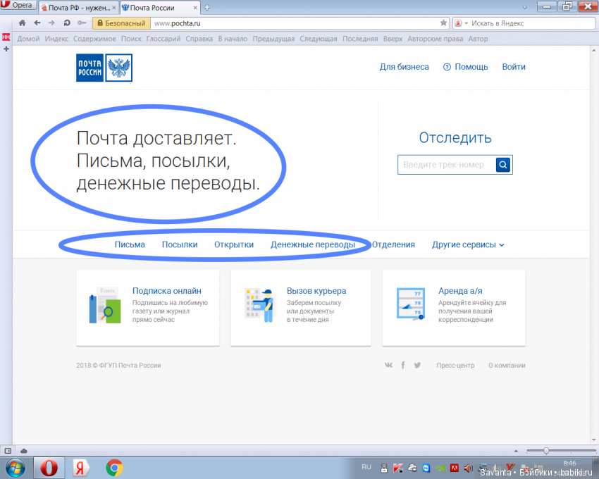Click the browser home button
This screenshot has width=599, height=479.
pos(22,23)
